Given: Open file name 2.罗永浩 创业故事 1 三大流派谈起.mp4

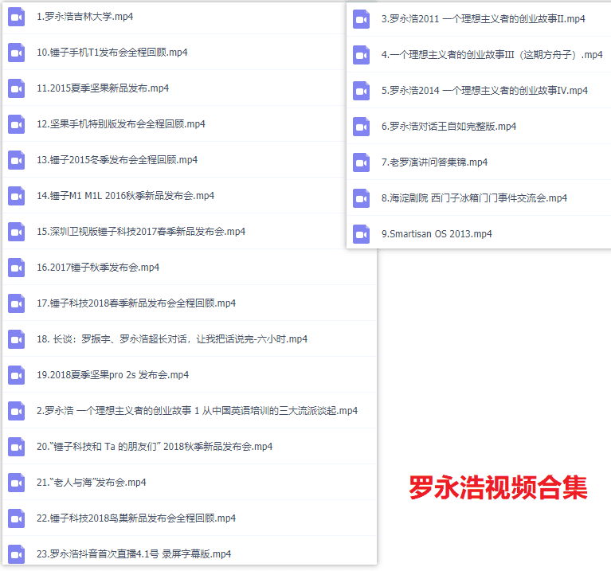Looking at the screenshot, I should [x=198, y=411].
